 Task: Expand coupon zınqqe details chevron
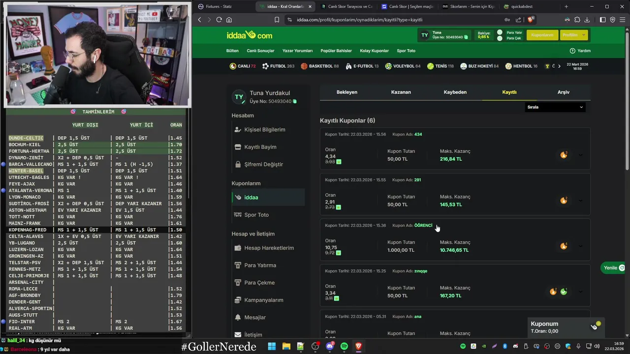[580, 292]
